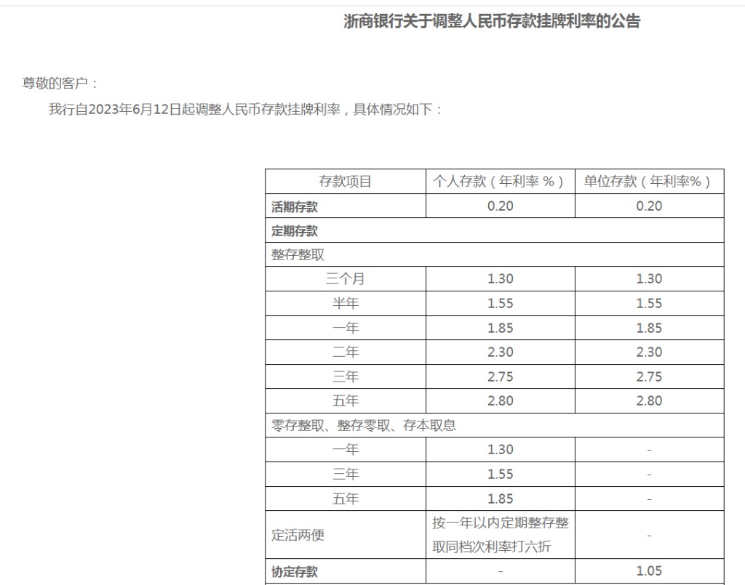This screenshot has height=585, width=745.
Task: Click the 整存整取 subsection row
Action: (495, 255)
